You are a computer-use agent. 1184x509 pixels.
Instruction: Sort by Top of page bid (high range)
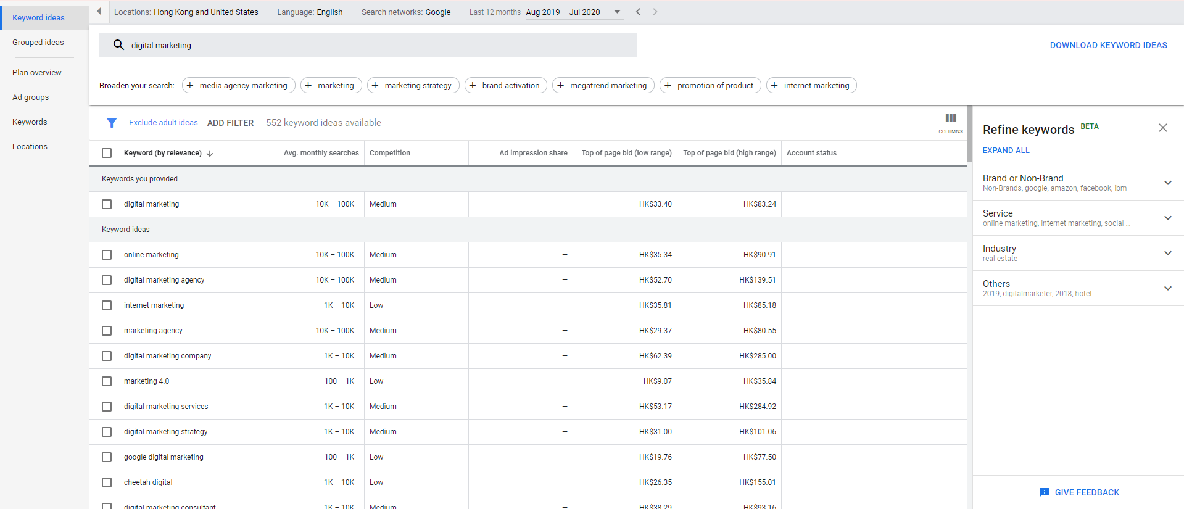coord(729,153)
